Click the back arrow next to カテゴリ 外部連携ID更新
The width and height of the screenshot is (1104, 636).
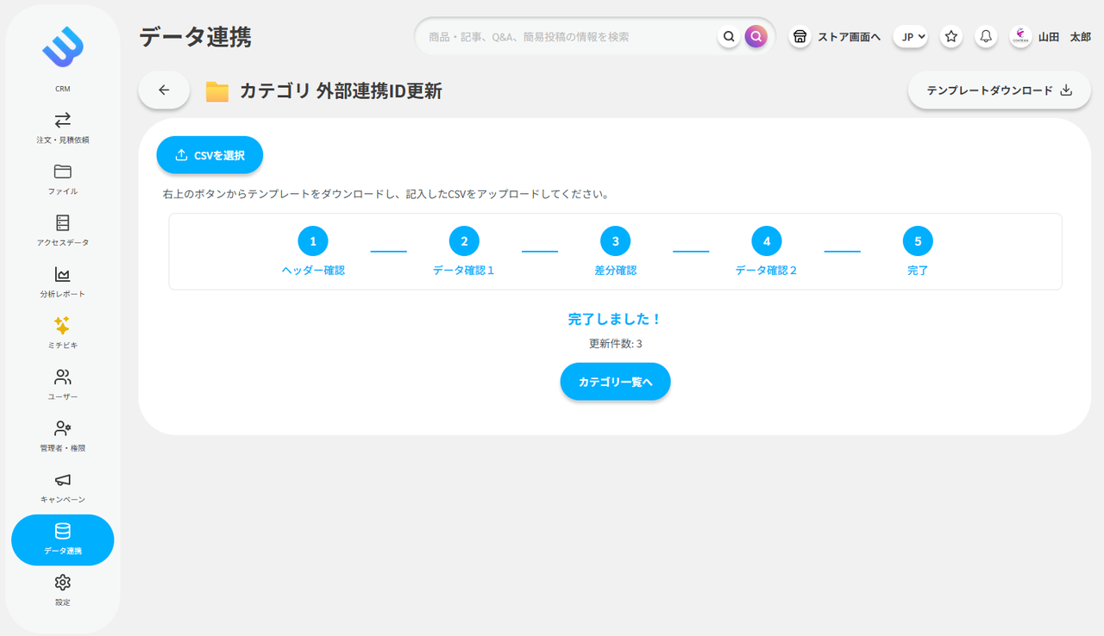[164, 90]
